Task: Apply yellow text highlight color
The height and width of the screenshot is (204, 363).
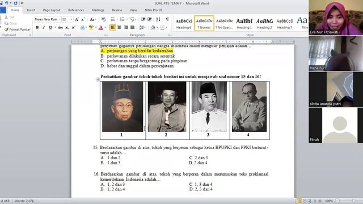Action: (x=91, y=28)
